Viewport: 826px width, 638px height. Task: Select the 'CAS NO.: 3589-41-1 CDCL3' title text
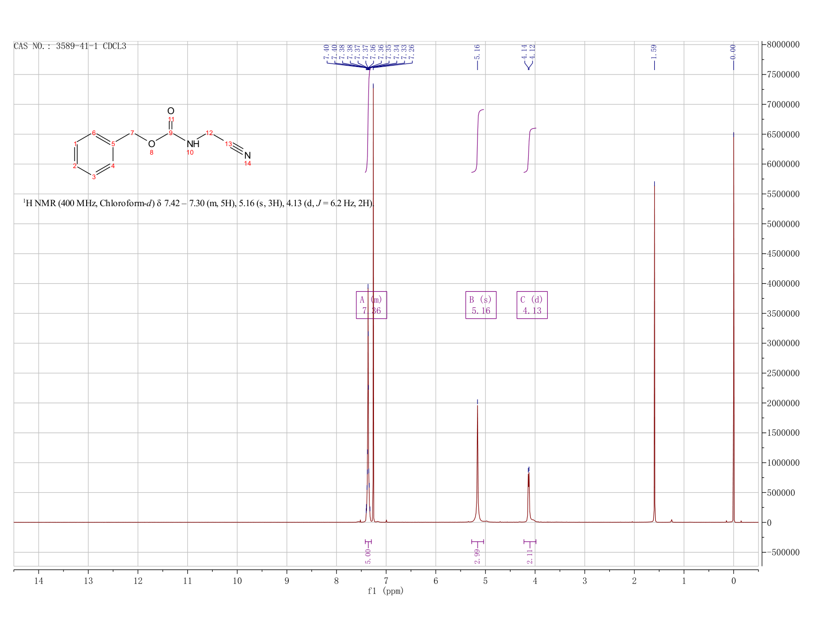pyautogui.click(x=70, y=47)
